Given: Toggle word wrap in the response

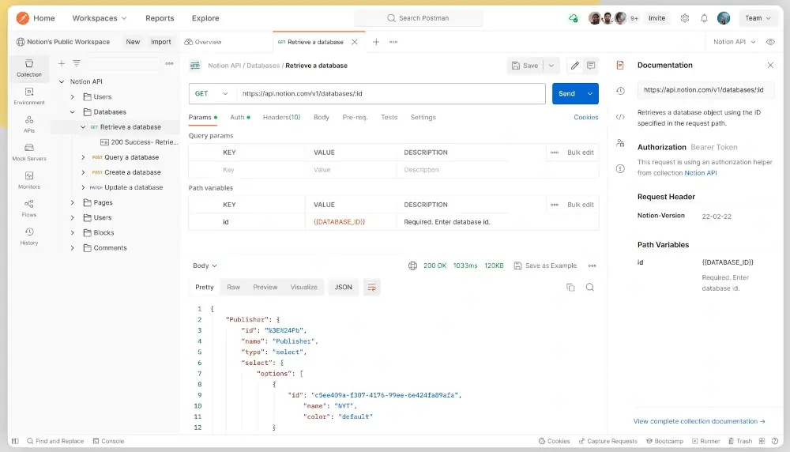Looking at the screenshot, I should tap(372, 287).
